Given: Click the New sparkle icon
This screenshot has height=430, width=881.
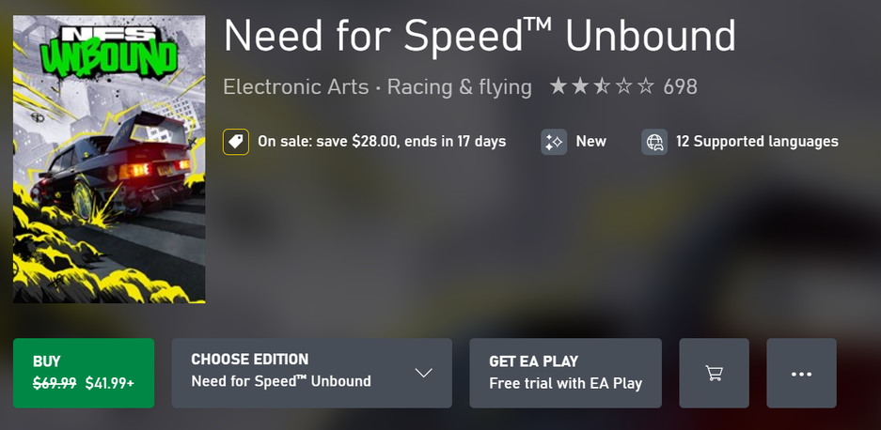Looking at the screenshot, I should pyautogui.click(x=554, y=142).
